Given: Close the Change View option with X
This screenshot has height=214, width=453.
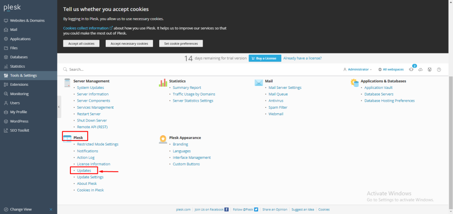Looking at the screenshot, I should (x=51, y=210).
